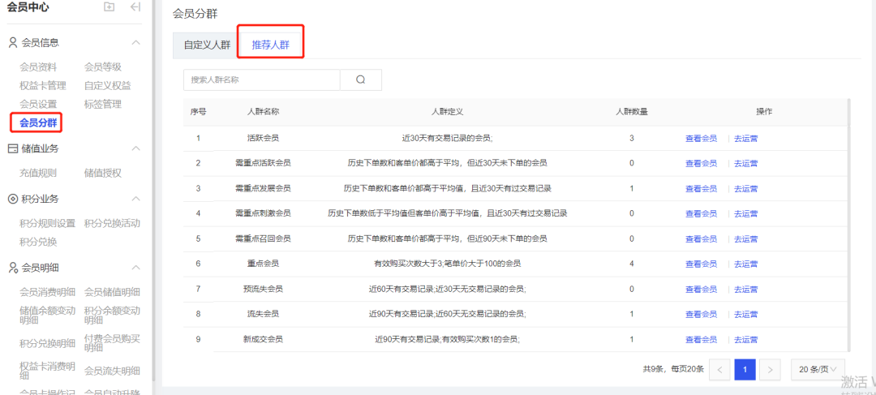876x395 pixels.
Task: Open the 20条/页 page size dropdown
Action: click(818, 369)
